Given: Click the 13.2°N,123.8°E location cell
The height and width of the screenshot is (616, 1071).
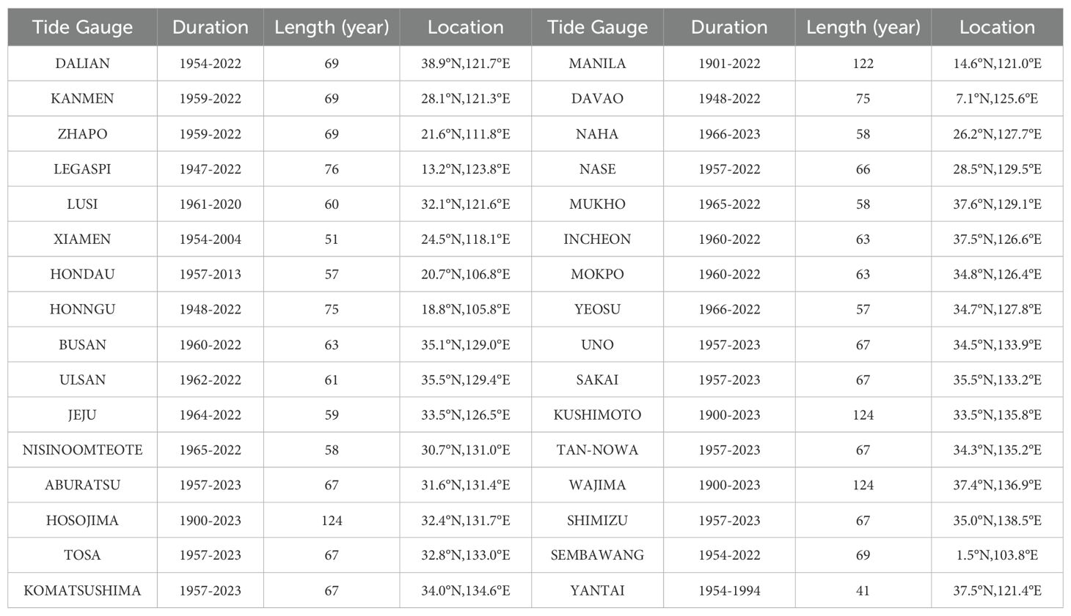Looking at the screenshot, I should coord(466,169).
